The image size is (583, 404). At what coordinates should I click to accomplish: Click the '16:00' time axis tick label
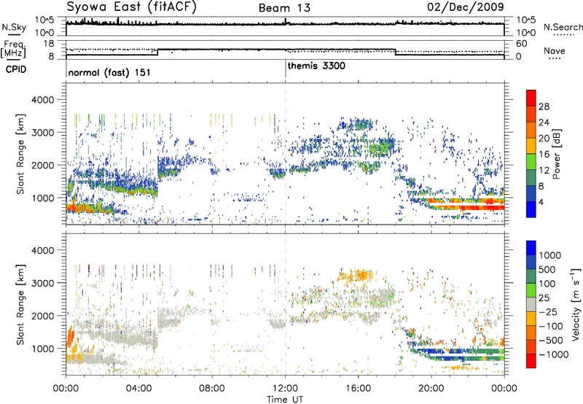(x=358, y=388)
